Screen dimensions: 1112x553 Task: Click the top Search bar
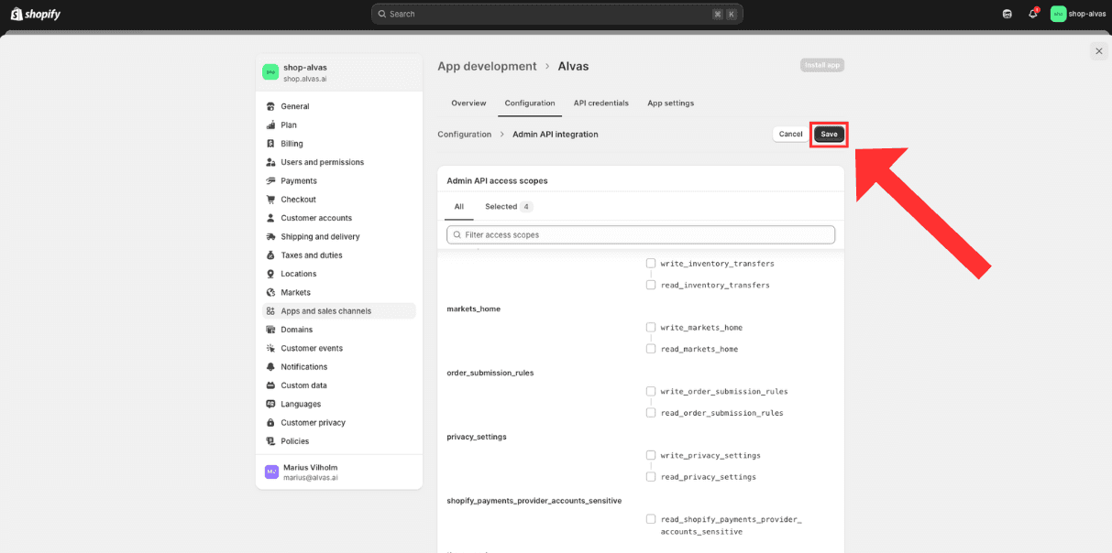point(557,14)
